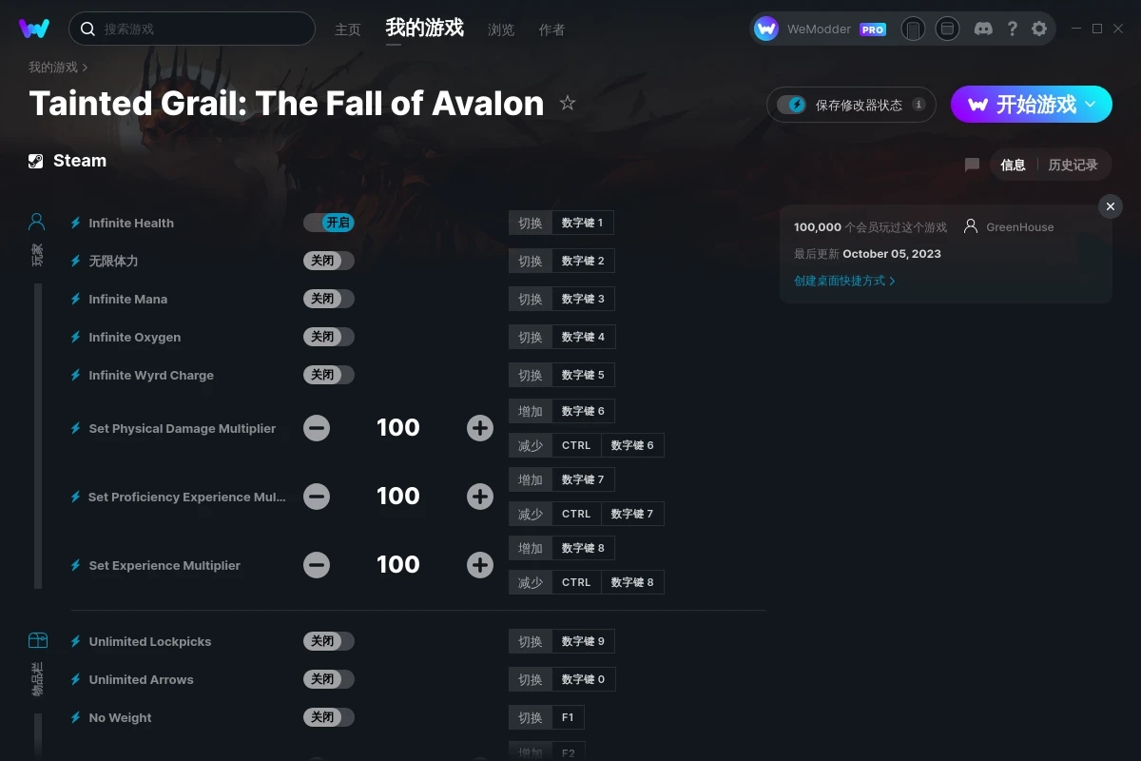This screenshot has width=1141, height=761.
Task: Enable the Infinite Mana toggle
Action: coord(329,299)
